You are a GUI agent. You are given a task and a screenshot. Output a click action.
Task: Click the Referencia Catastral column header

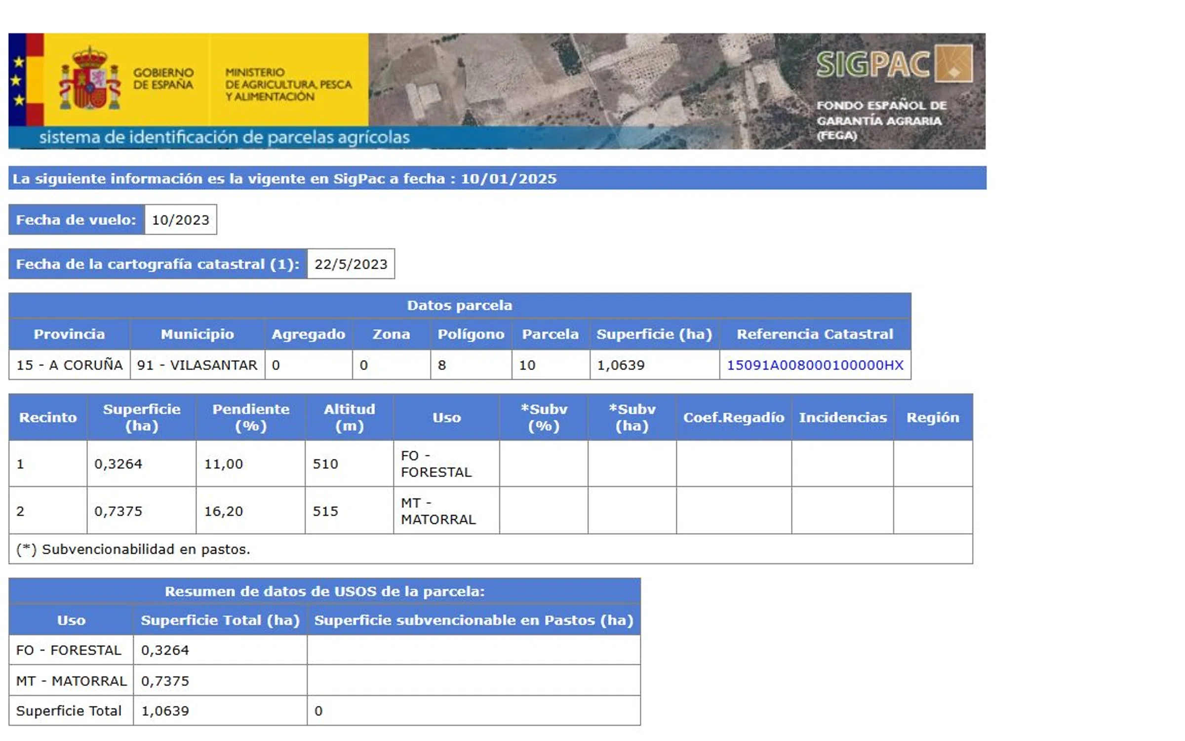click(x=815, y=334)
